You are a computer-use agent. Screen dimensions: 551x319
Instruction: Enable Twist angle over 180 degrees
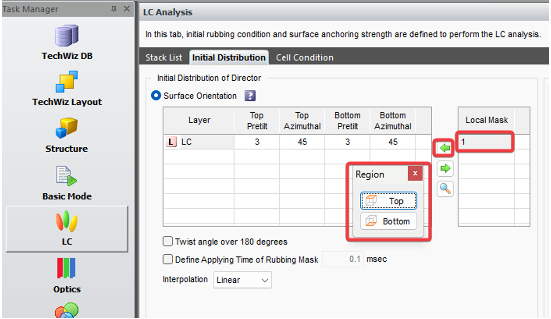pyautogui.click(x=168, y=242)
